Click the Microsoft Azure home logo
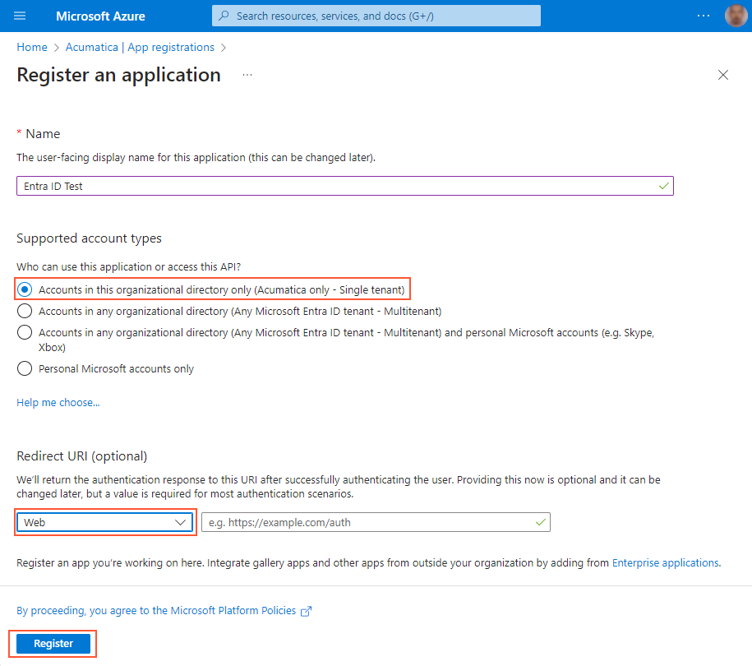 coord(100,16)
